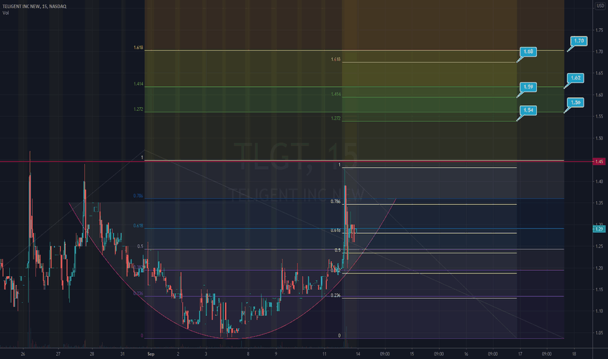Click the 1.20 price axis tick
This screenshot has width=608, height=359.
[600, 268]
